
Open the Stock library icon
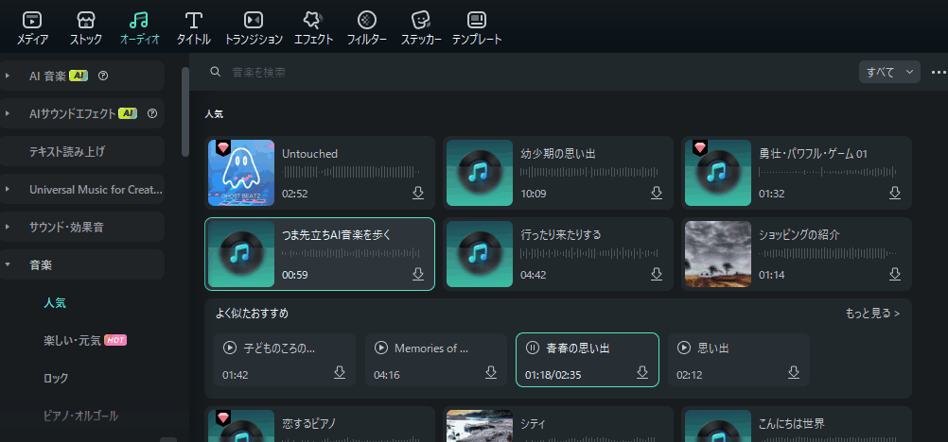(x=86, y=21)
